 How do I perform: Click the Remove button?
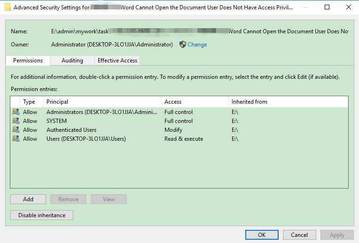coord(68,199)
